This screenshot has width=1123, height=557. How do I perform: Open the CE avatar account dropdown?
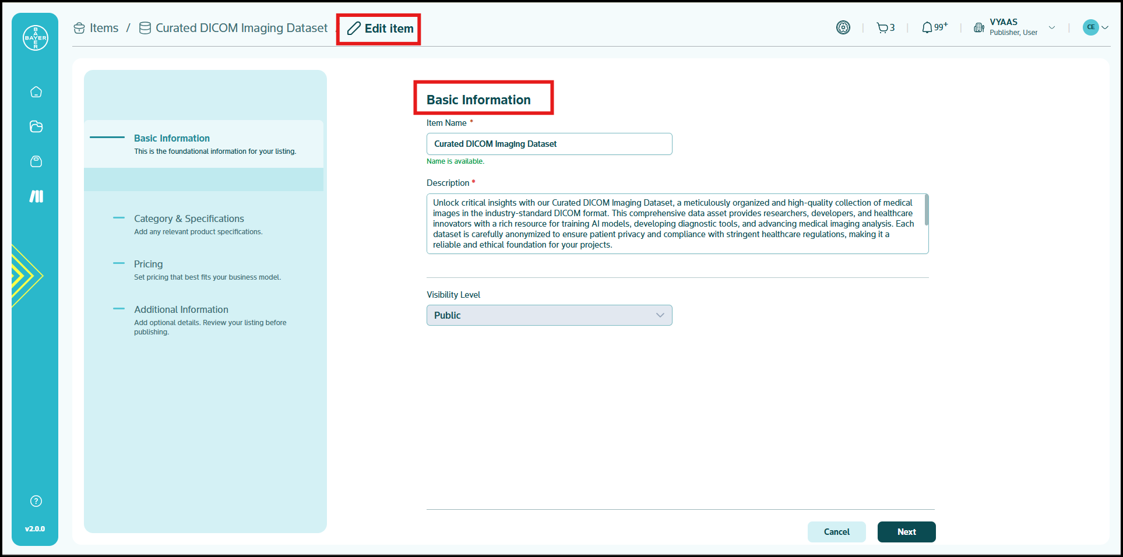point(1095,27)
